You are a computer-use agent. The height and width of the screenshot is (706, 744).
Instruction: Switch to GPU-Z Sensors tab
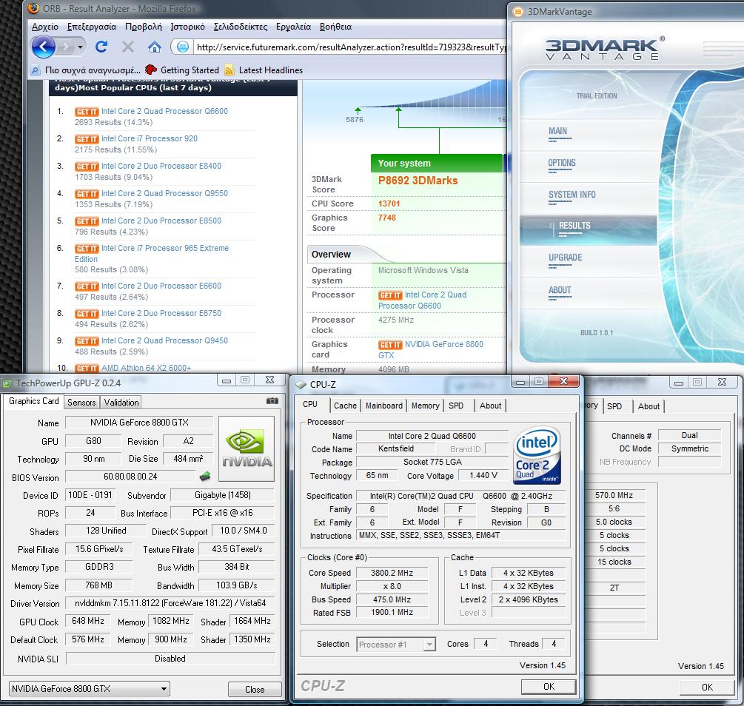(x=81, y=403)
